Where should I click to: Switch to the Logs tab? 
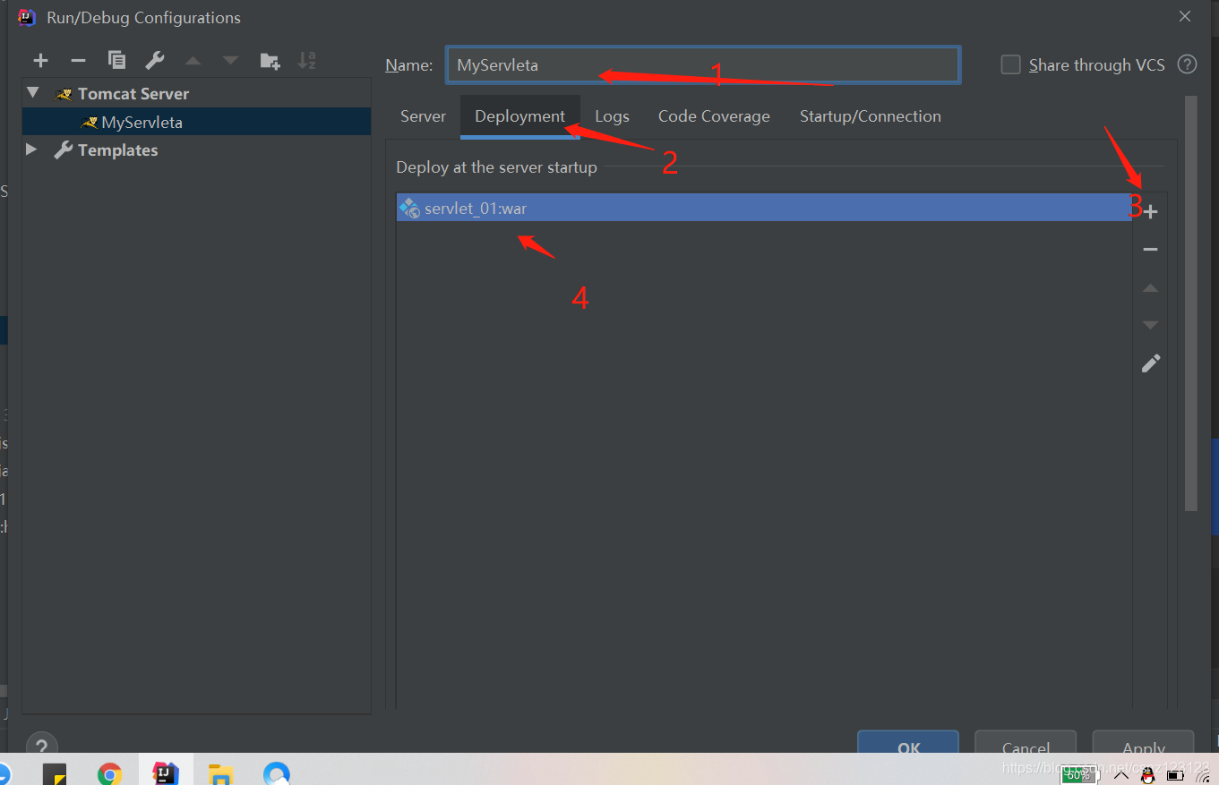612,116
